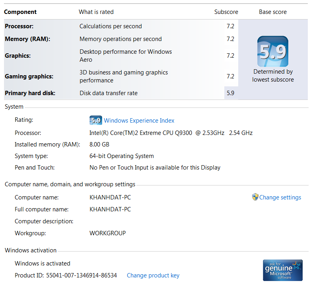Select the Processor subscore row
Screen dimensions: 313x285
(121, 26)
